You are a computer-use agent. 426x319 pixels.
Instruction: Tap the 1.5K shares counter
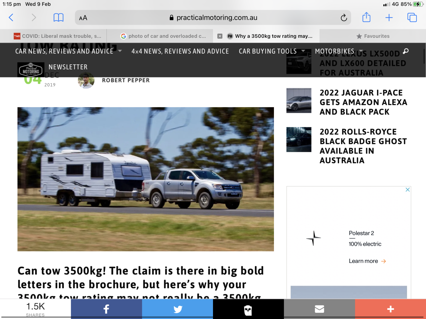coord(35,309)
